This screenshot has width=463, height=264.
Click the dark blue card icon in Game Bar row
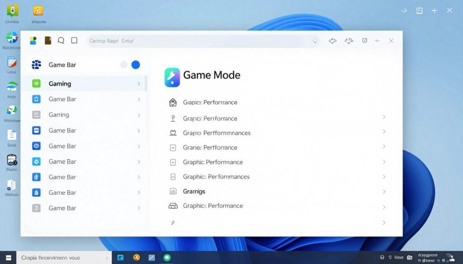36,130
